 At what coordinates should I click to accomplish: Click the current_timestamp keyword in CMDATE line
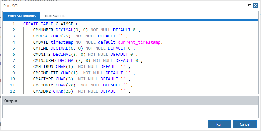140,42
